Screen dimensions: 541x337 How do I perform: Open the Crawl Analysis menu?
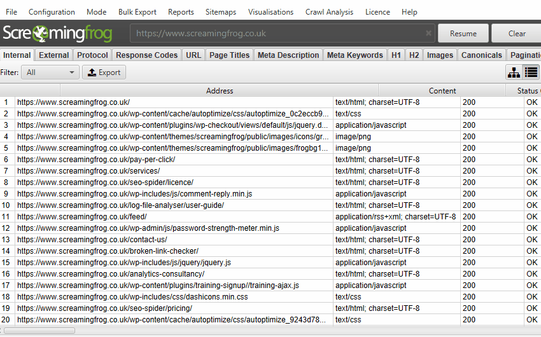[x=330, y=12]
